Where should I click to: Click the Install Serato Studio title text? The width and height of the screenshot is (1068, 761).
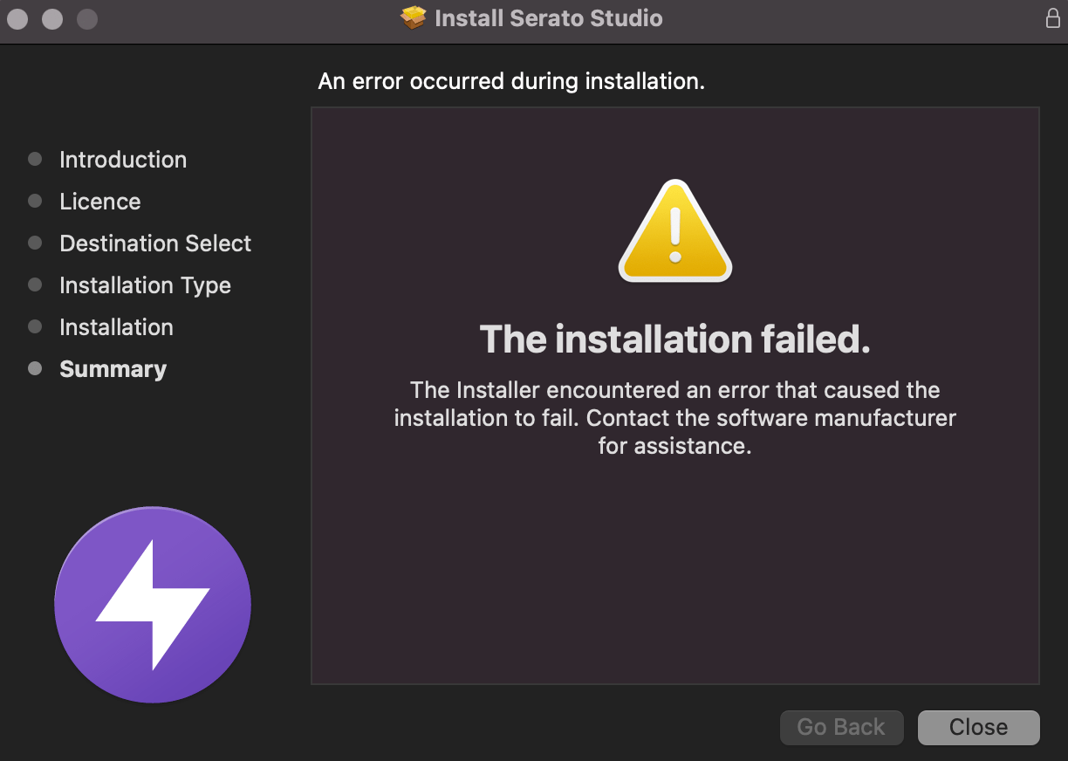[548, 17]
